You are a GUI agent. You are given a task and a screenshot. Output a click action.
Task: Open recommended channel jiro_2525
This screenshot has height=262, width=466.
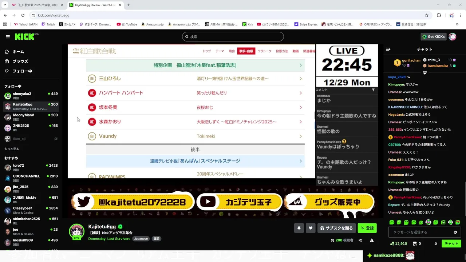(x=31, y=189)
